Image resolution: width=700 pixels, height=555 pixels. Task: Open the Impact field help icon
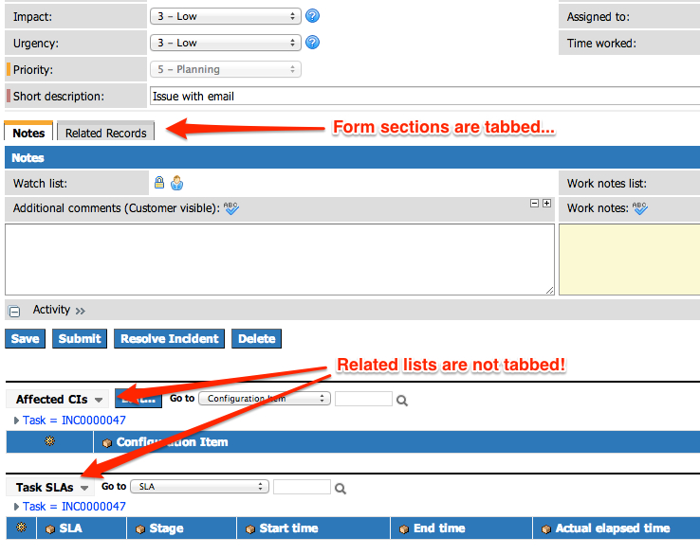pyautogui.click(x=312, y=16)
